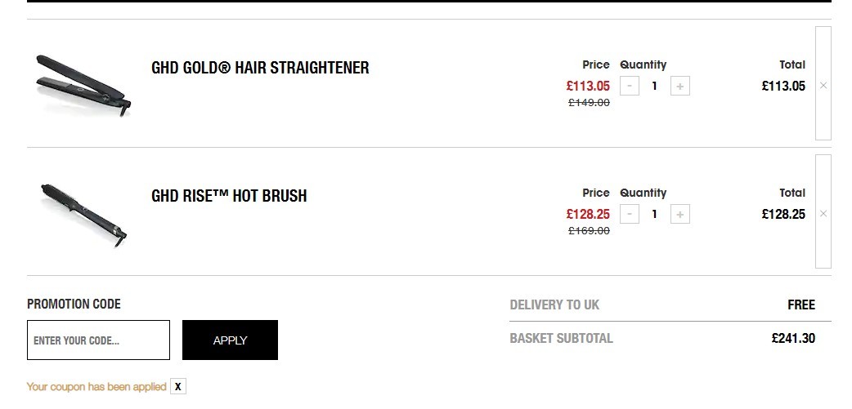The height and width of the screenshot is (409, 852).
Task: Click the red £113.05 discounted price
Action: pos(588,86)
